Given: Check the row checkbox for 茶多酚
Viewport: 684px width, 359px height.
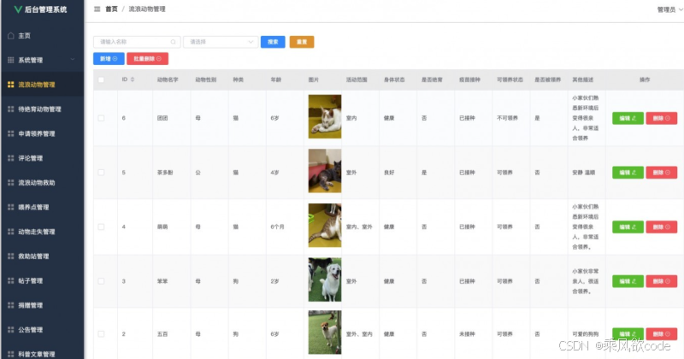Looking at the screenshot, I should click(x=101, y=173).
